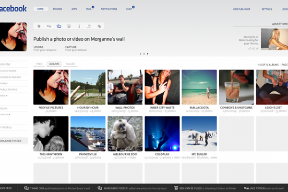The image size is (288, 192).
Task: Open Wall Photos album thumbnail
Action: 125,87
